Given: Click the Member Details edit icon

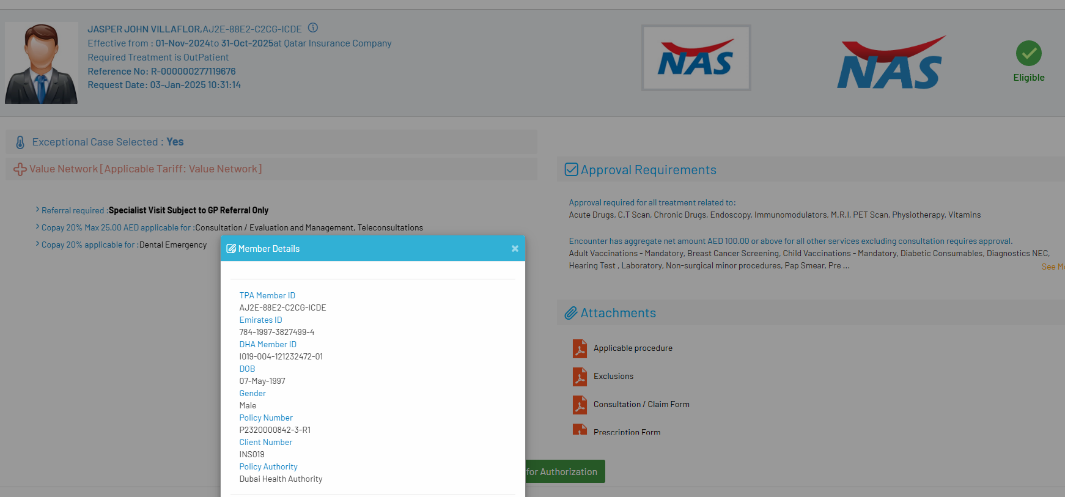Looking at the screenshot, I should [x=231, y=249].
